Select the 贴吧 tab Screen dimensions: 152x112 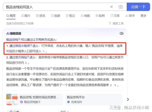click(100, 16)
